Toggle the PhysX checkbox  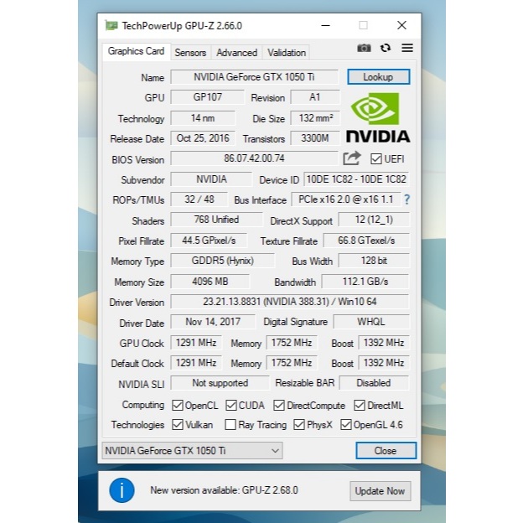pos(299,425)
